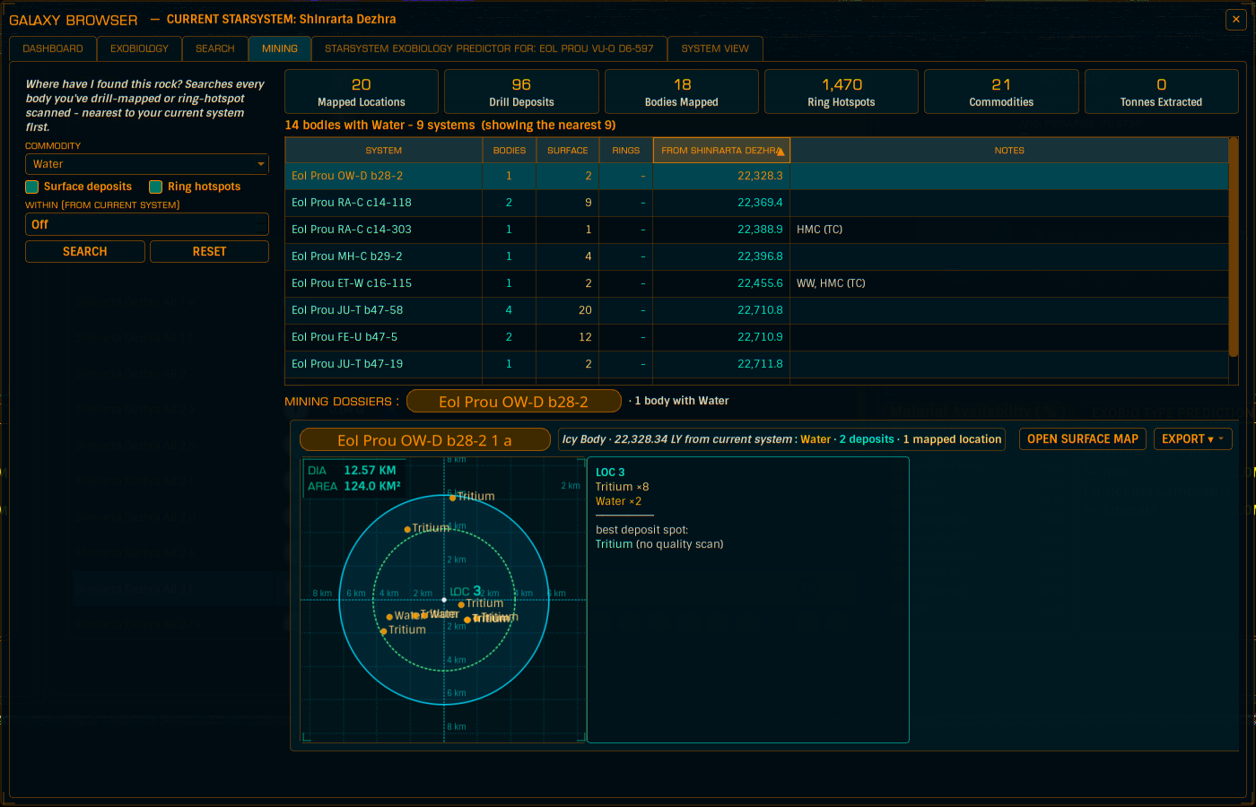Screen dimensions: 1256x807
Task: Click the lower-left Tritium deposit dot
Action: coord(383,631)
